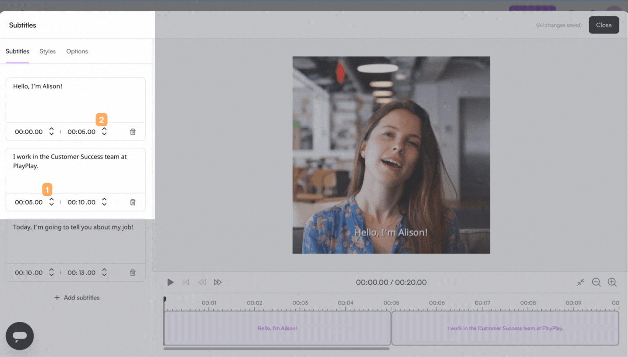This screenshot has height=357, width=628.
Task: Delete the Customer Success team subtitle
Action: click(x=133, y=202)
